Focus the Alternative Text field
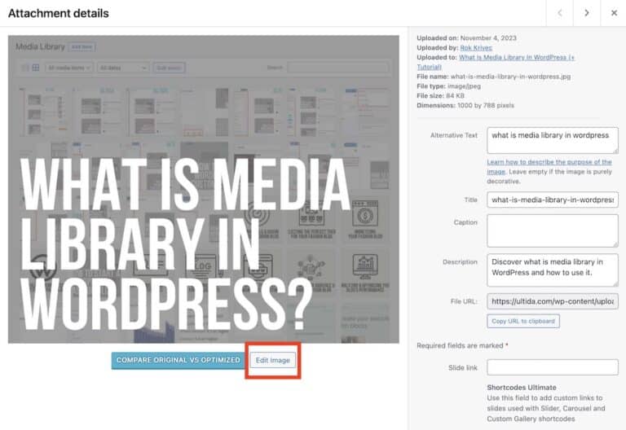This screenshot has width=626, height=430. coord(553,140)
